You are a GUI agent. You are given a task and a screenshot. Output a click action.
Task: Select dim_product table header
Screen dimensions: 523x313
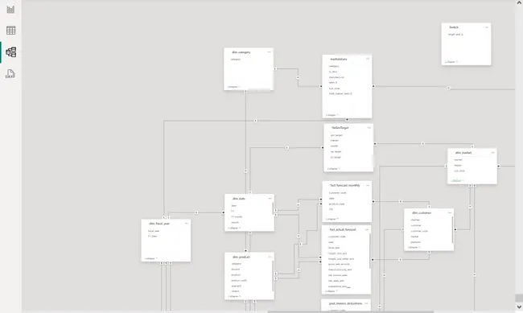tap(241, 257)
